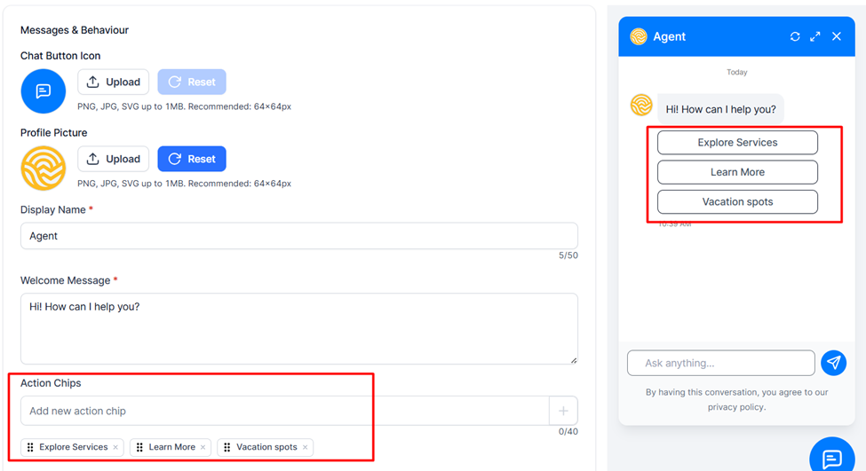The height and width of the screenshot is (471, 866).
Task: Click the refresh icon in chat header
Action: coord(795,36)
